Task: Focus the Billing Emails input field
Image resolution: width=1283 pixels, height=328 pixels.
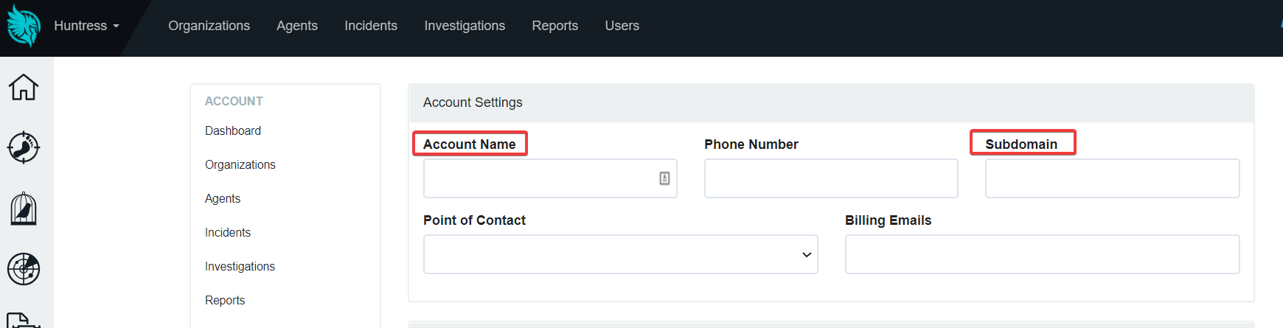Action: pos(1043,254)
